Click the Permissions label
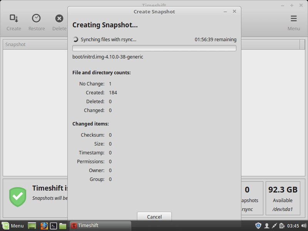 click(90, 162)
